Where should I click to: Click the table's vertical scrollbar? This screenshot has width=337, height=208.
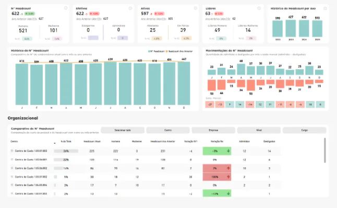[325, 151]
